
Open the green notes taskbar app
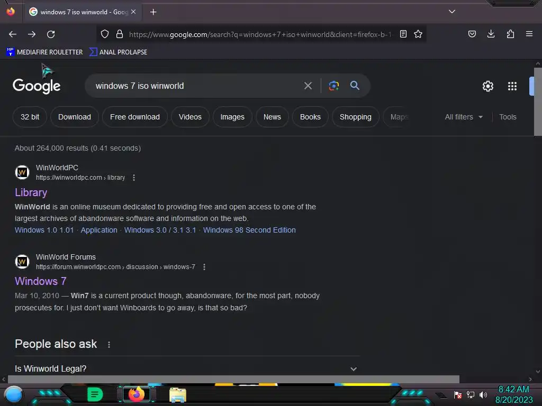(95, 394)
